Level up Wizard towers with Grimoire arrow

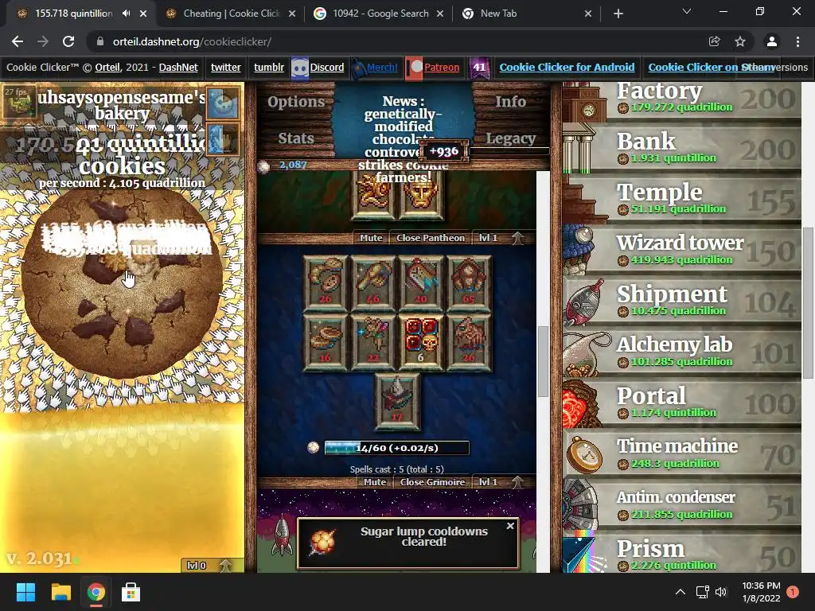[517, 481]
